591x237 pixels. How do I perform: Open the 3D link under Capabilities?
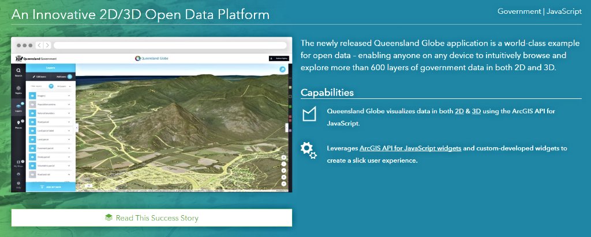pyautogui.click(x=476, y=112)
